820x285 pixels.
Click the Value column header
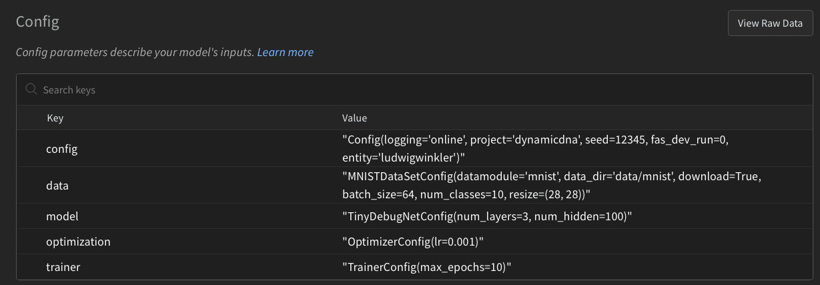tap(355, 118)
